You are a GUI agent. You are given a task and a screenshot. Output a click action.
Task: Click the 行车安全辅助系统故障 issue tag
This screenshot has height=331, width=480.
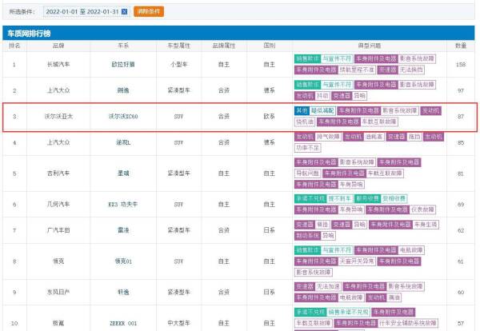coord(408,323)
